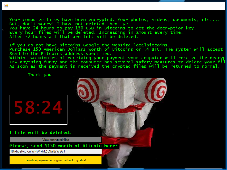This screenshot has width=227, height=170.
Task: Click line 'Send to the Bitcoins address specified.'
Action: [x=61, y=54]
